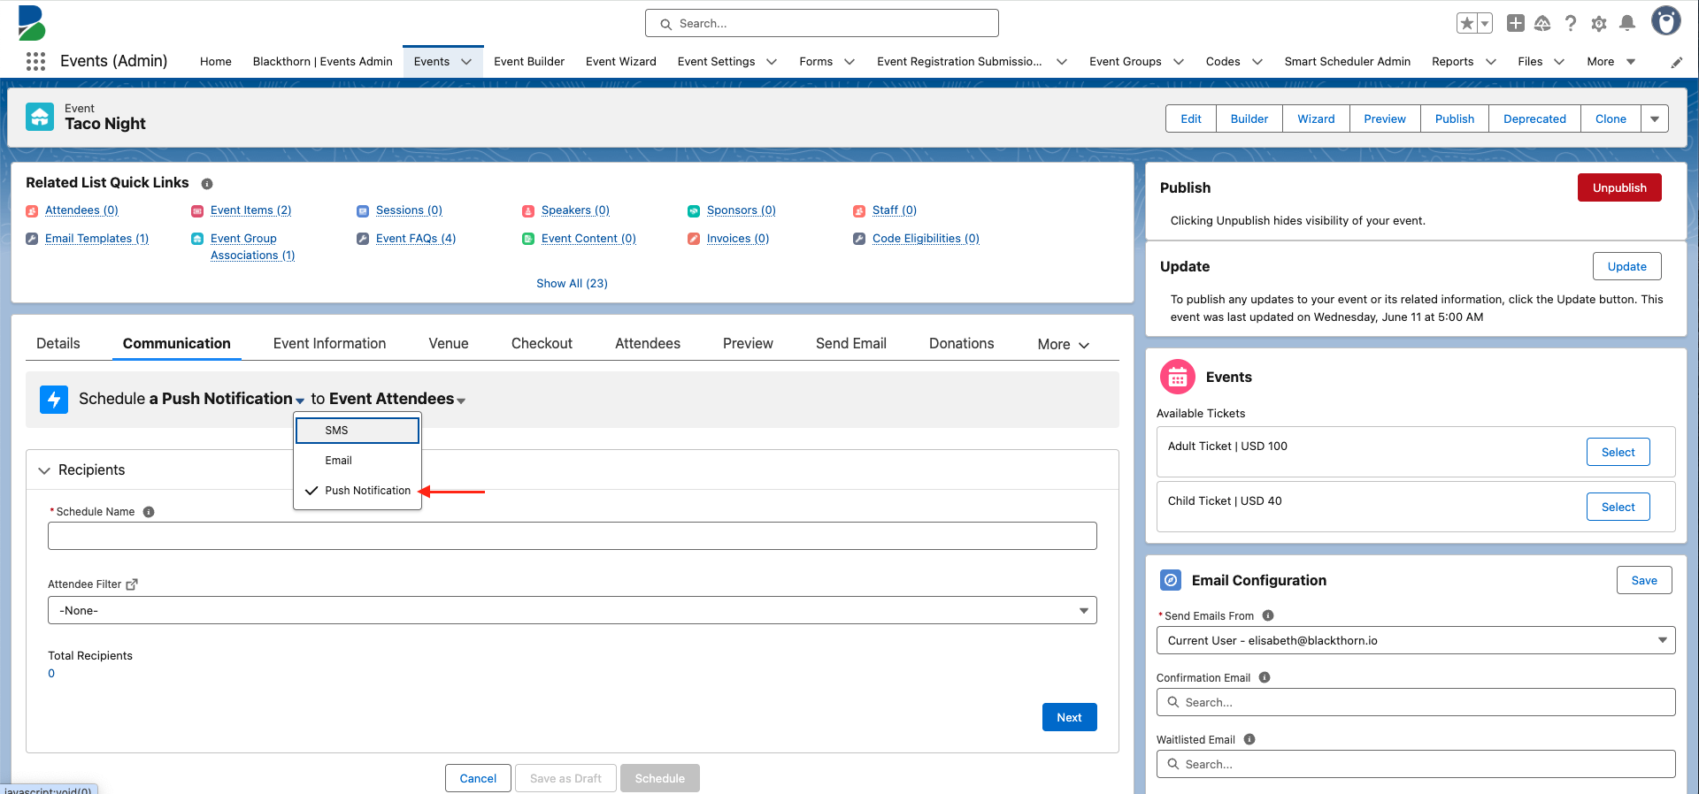Click the Next button

pos(1069,717)
